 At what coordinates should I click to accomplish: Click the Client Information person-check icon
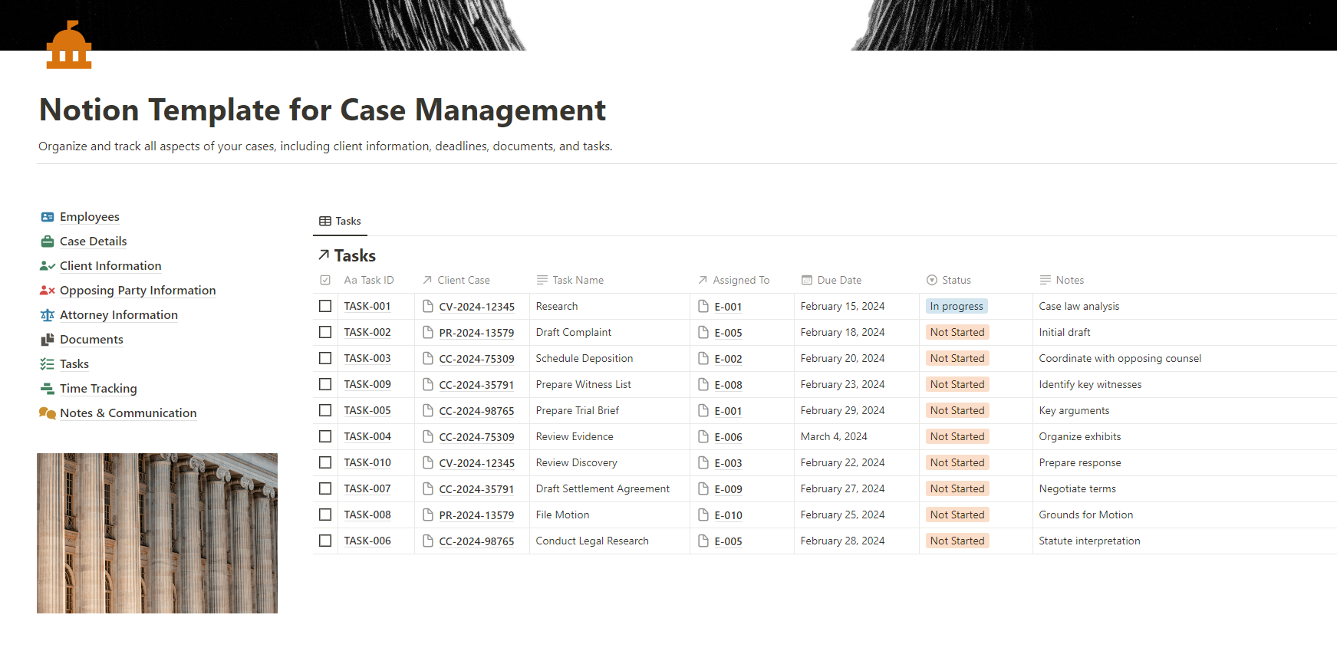click(48, 266)
